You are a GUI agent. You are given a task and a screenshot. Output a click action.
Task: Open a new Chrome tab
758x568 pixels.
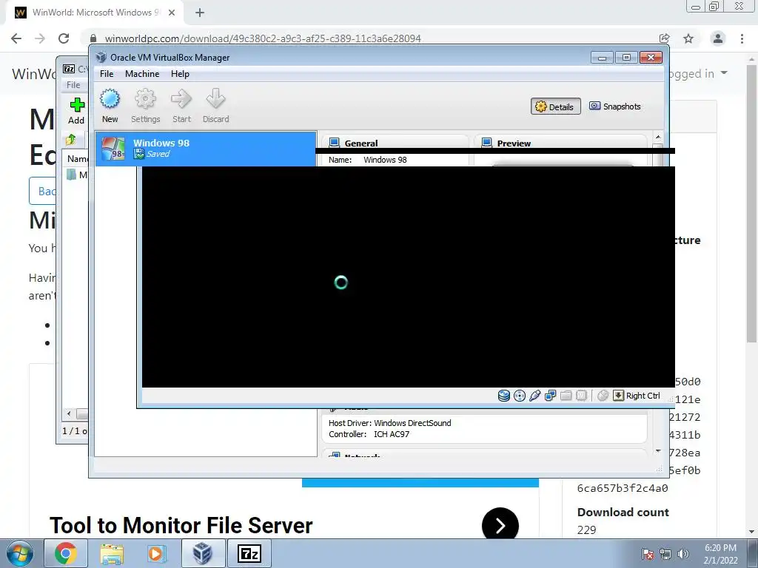coord(200,13)
